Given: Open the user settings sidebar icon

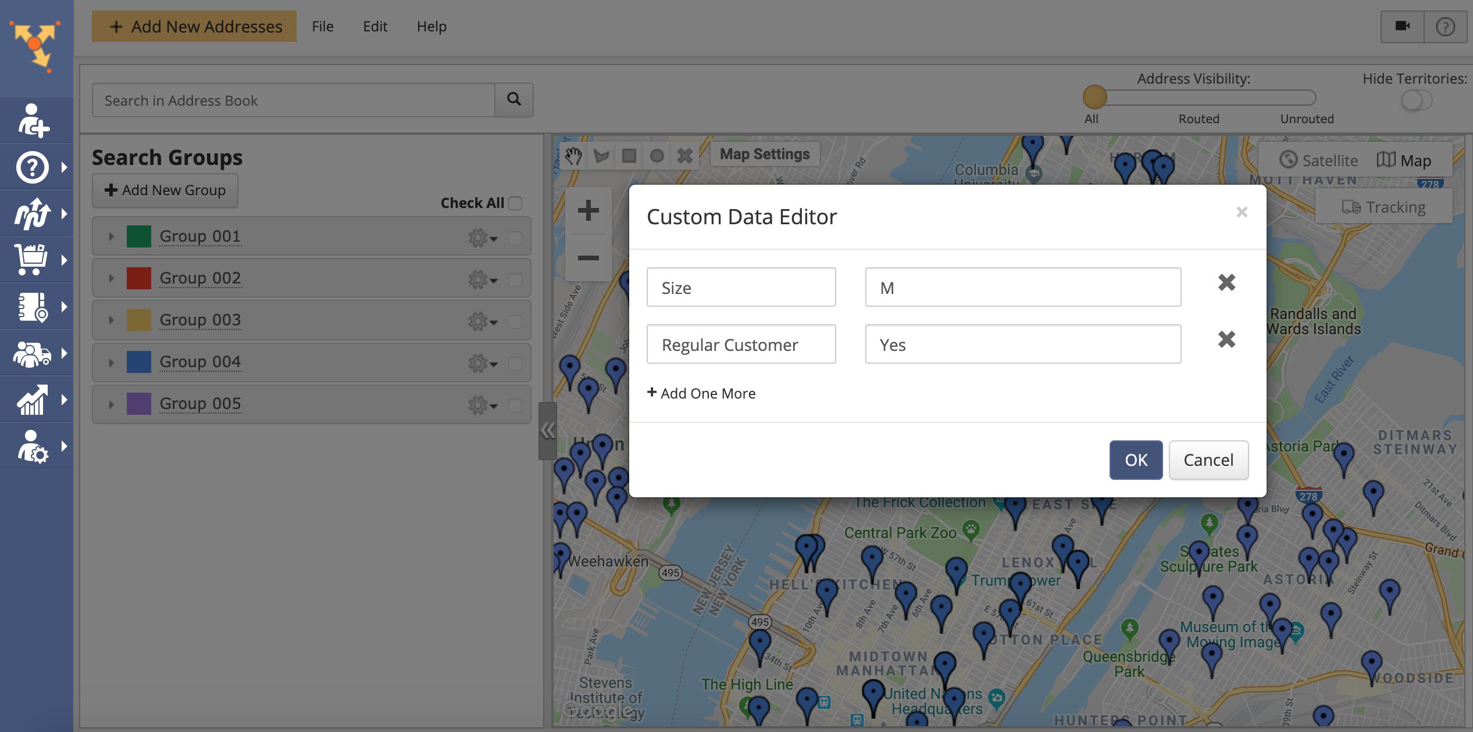Looking at the screenshot, I should pyautogui.click(x=33, y=446).
